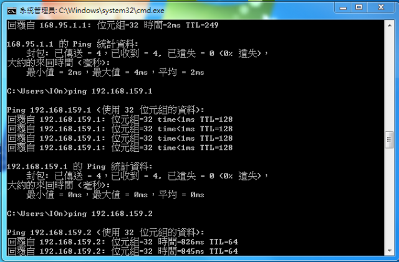Close the command prompt window
The height and width of the screenshot is (262, 399).
click(x=381, y=7)
